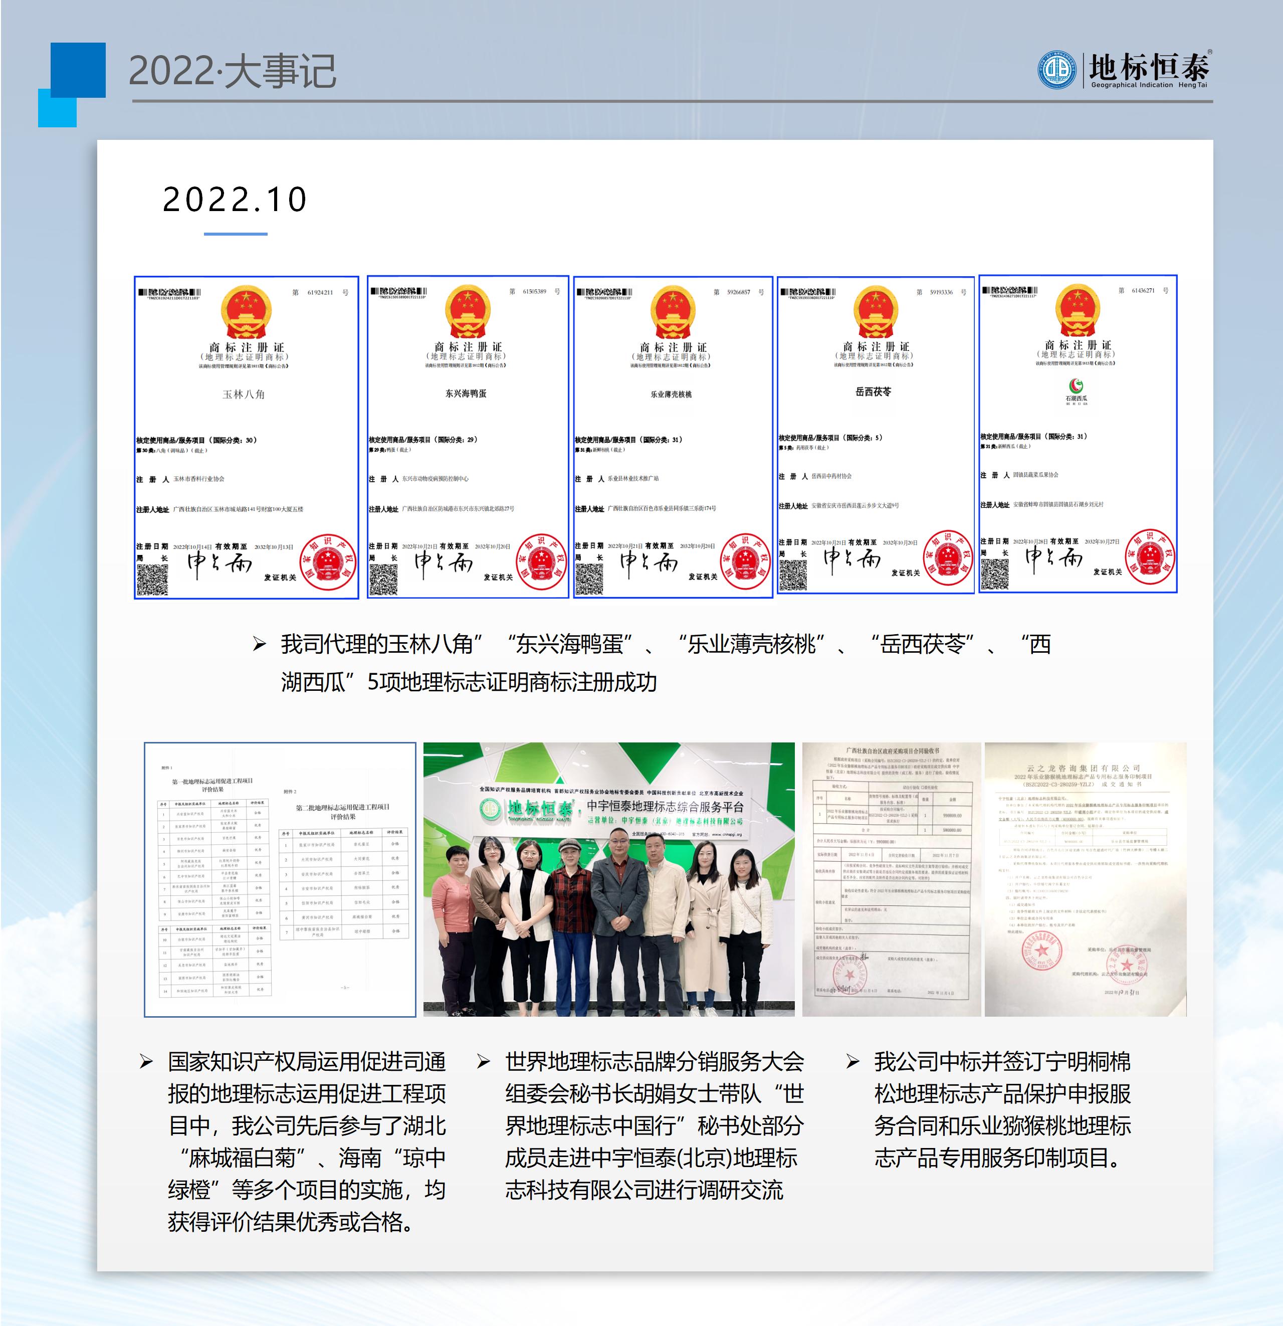Click certificate number 61924211
This screenshot has height=1326, width=1283.
point(320,292)
